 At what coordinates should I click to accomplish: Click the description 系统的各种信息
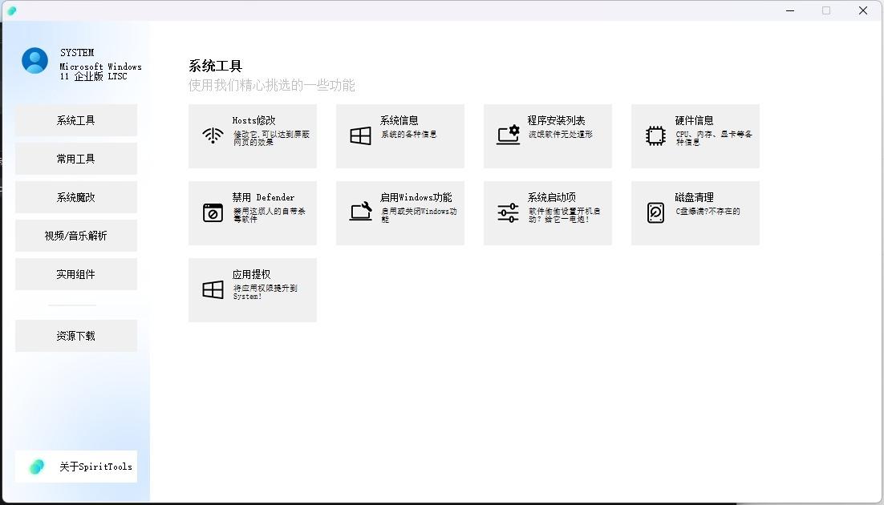click(409, 134)
